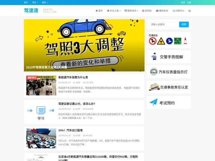Click the red 最新资讯 tag on thumbnail
This screenshot has width=215, height=161.
tap(32, 78)
